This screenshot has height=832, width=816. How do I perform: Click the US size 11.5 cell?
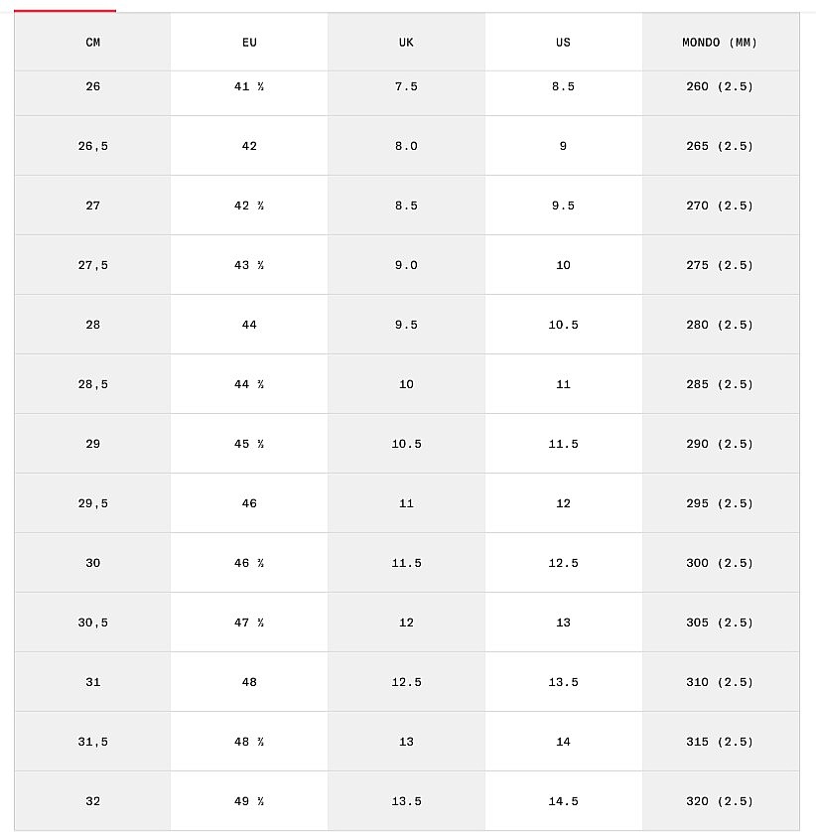[563, 444]
